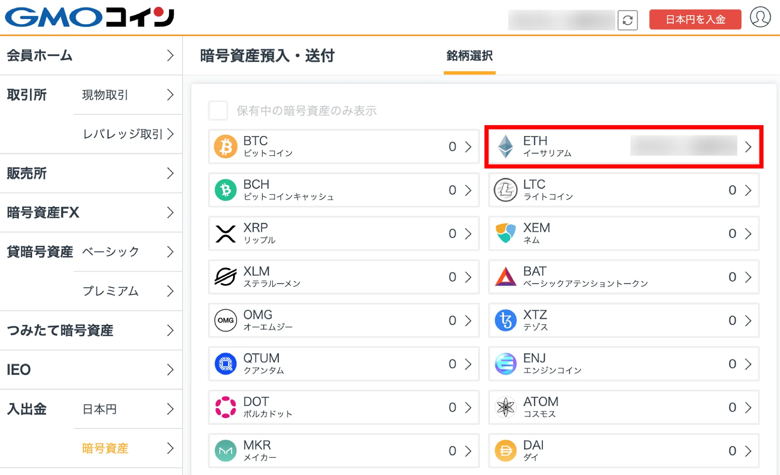Click the XTZ Tezos icon

point(506,320)
